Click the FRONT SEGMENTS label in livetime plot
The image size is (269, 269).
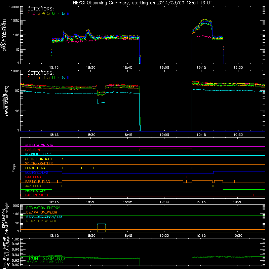46,258
